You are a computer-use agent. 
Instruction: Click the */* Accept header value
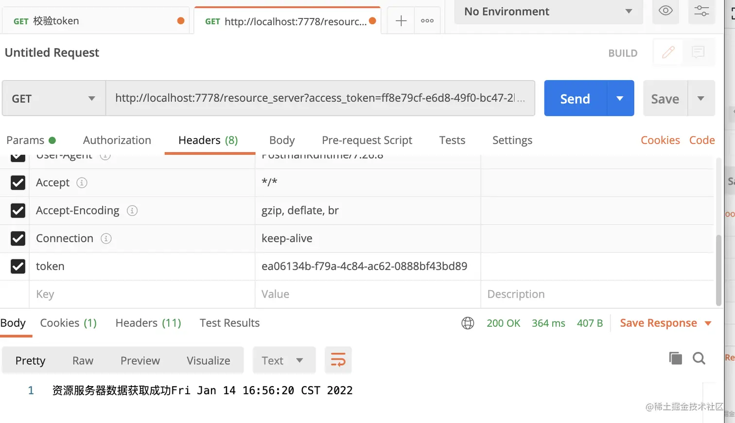(x=269, y=182)
